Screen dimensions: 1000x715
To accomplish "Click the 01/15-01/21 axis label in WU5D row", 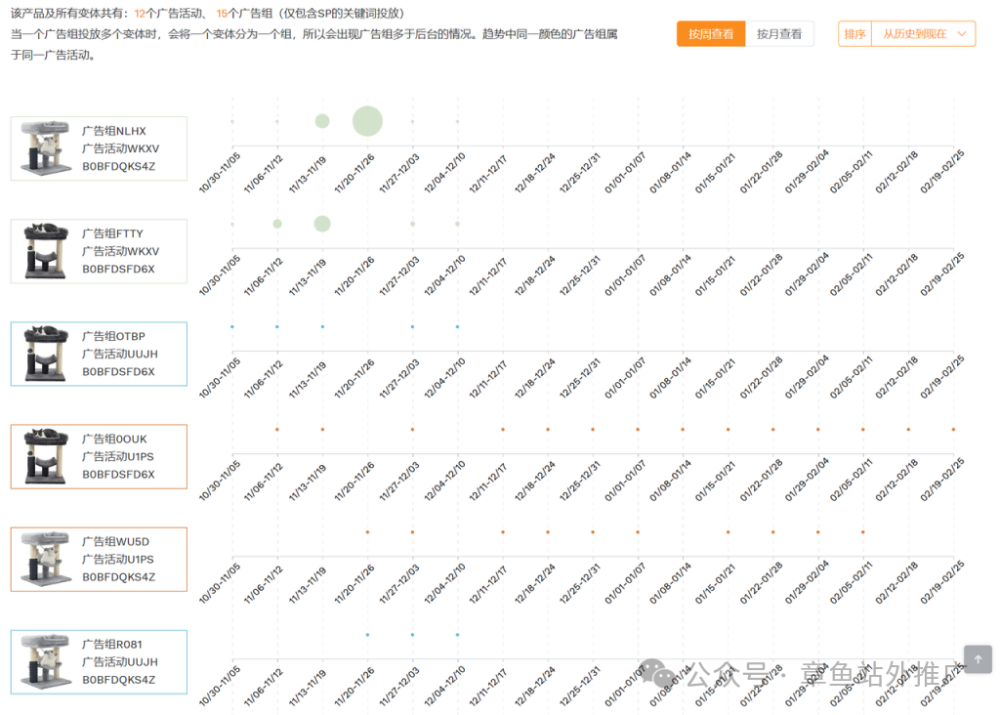I will coord(716,583).
